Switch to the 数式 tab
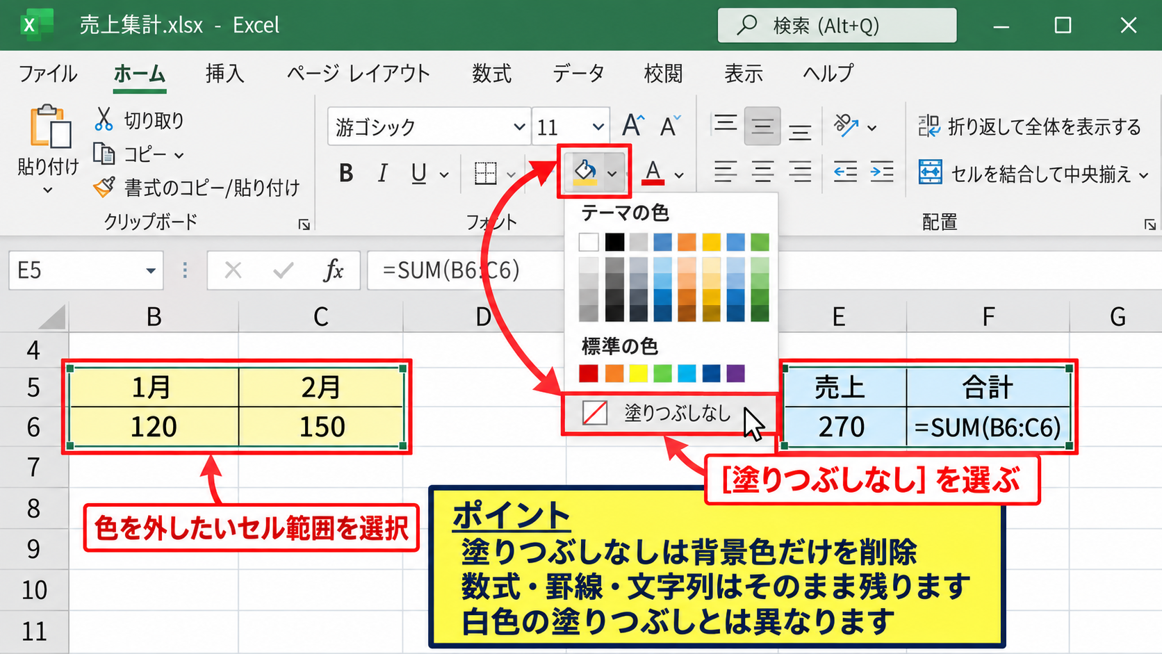This screenshot has width=1162, height=654. pos(491,73)
